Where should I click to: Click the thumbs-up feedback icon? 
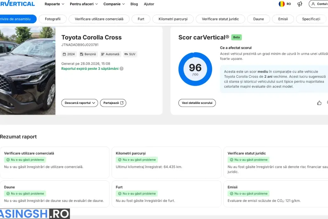[319, 103]
